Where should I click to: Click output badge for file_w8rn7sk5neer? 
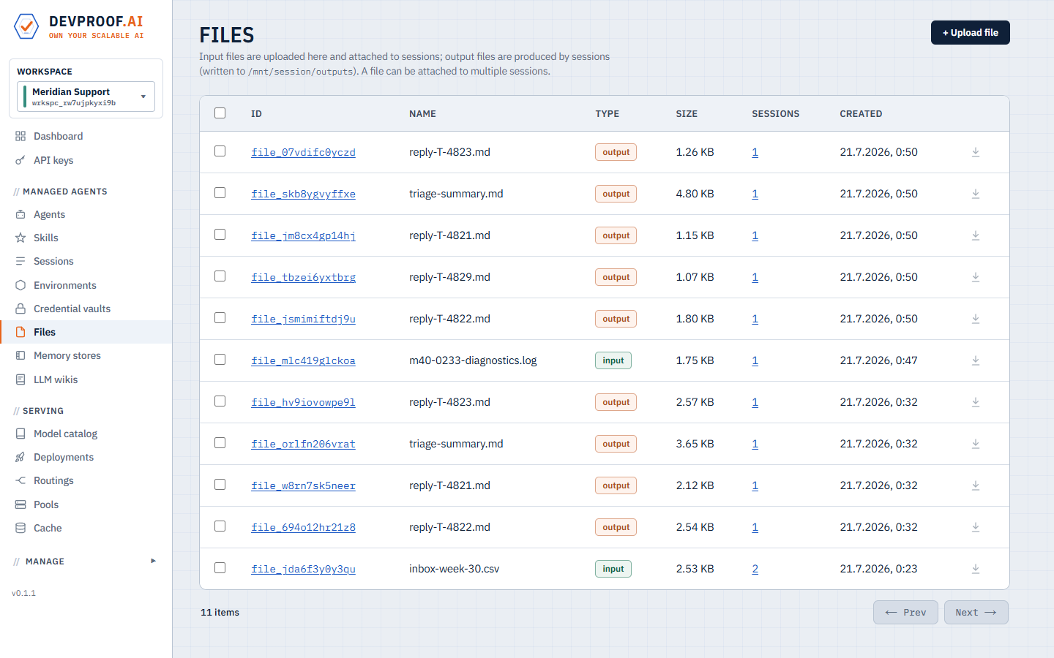tap(616, 485)
